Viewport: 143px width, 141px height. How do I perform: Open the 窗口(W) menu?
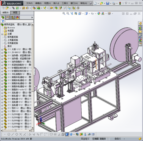(74, 3)
